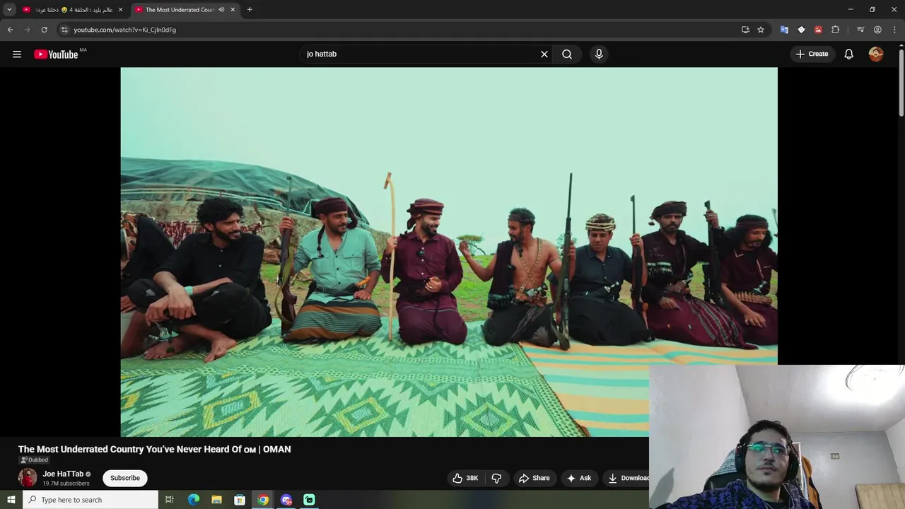Open the Create menu
Screen dimensions: 905x509
tap(812, 54)
